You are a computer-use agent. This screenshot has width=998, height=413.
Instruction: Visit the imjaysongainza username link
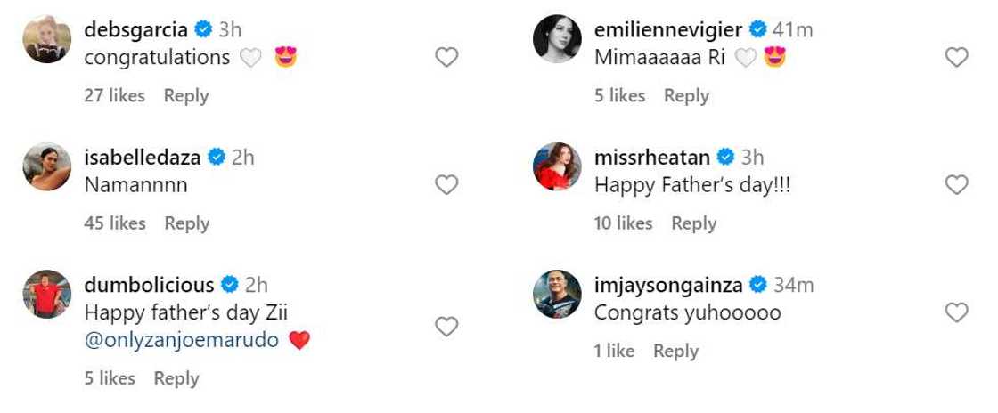click(667, 286)
